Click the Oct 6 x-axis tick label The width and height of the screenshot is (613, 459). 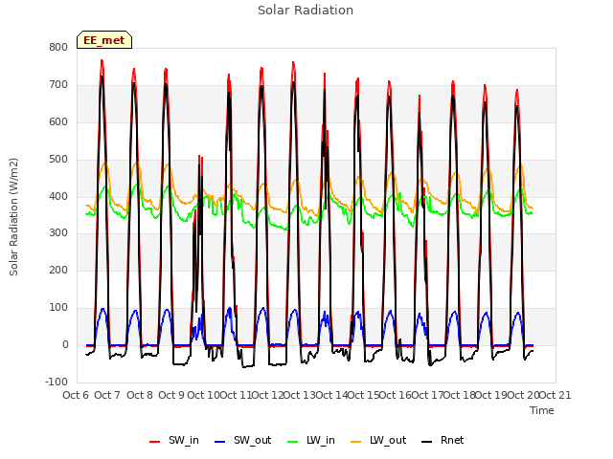pos(76,395)
